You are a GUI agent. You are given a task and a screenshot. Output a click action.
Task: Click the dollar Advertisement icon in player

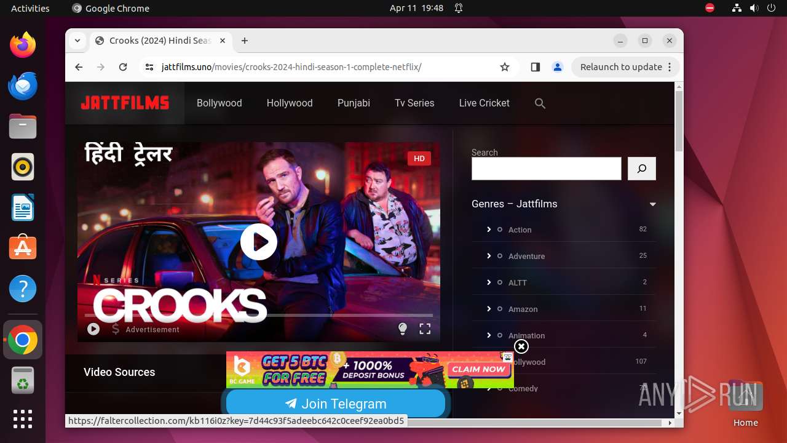tap(116, 329)
